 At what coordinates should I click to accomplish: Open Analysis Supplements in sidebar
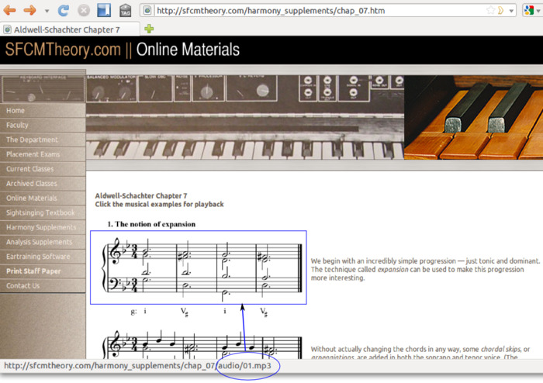pyautogui.click(x=43, y=242)
